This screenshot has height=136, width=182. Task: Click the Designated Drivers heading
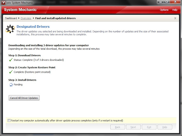[x=33, y=26]
